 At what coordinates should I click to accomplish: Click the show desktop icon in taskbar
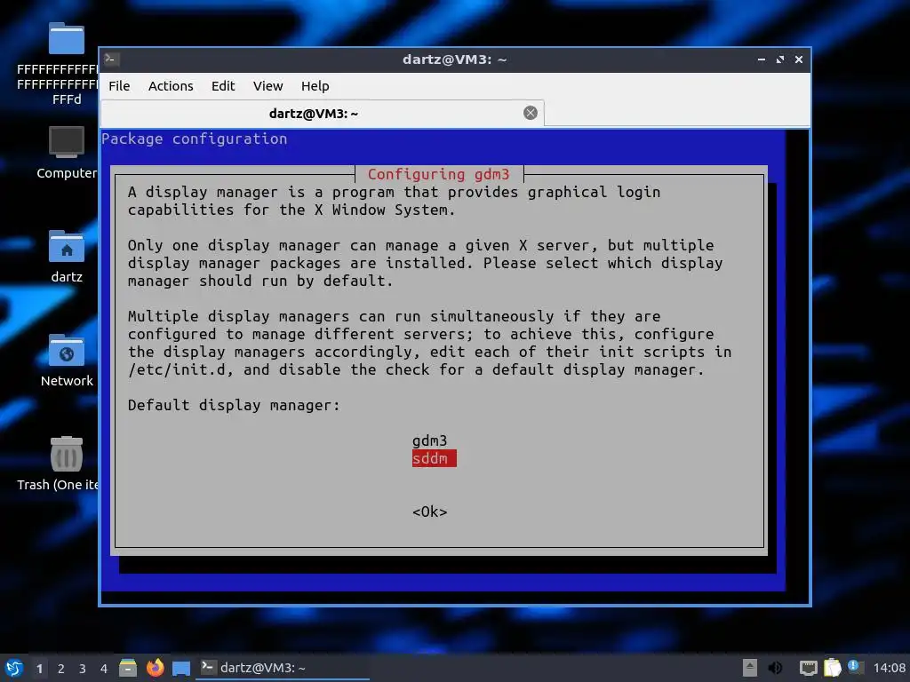(x=181, y=668)
